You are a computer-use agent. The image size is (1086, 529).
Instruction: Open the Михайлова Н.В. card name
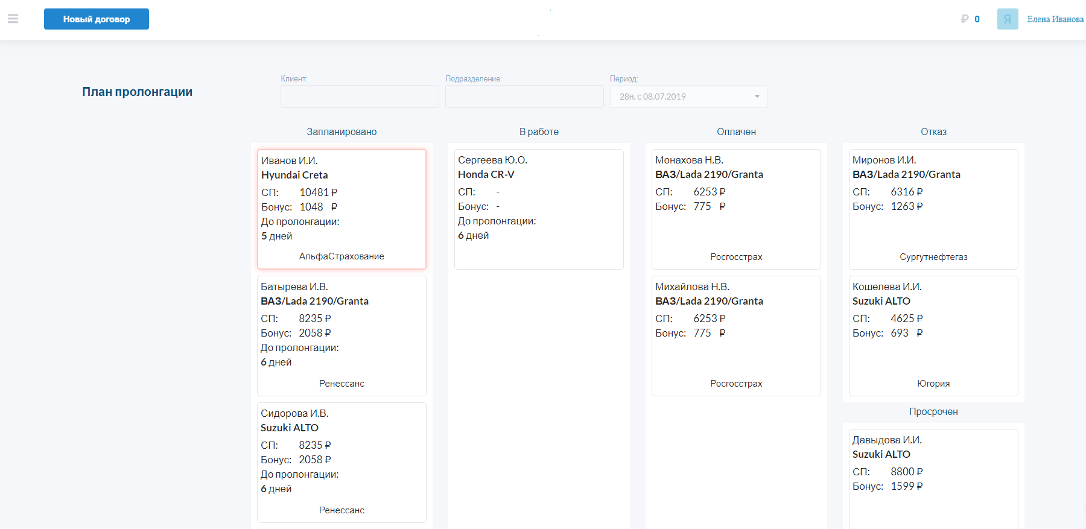tap(692, 287)
